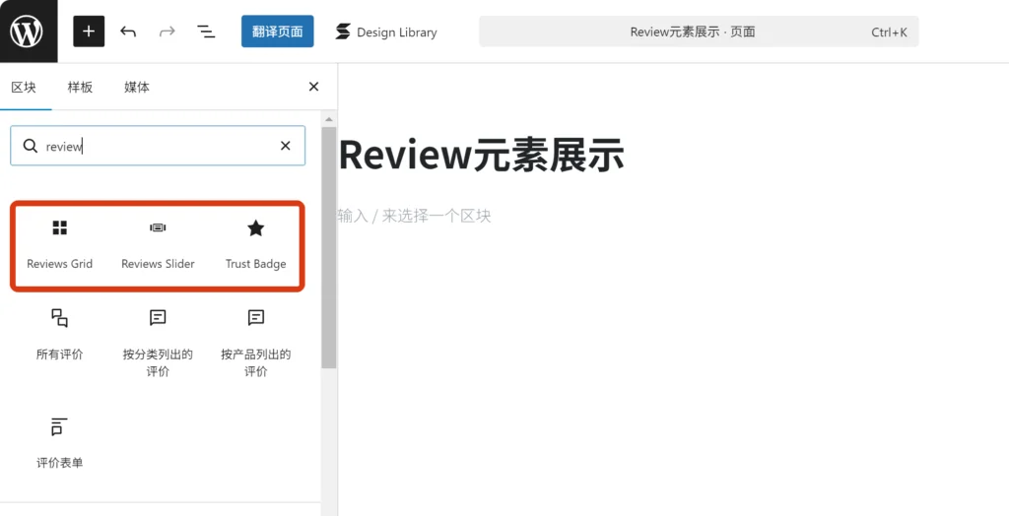Insert the Reviews Slider block
The width and height of the screenshot is (1009, 516).
pos(158,244)
